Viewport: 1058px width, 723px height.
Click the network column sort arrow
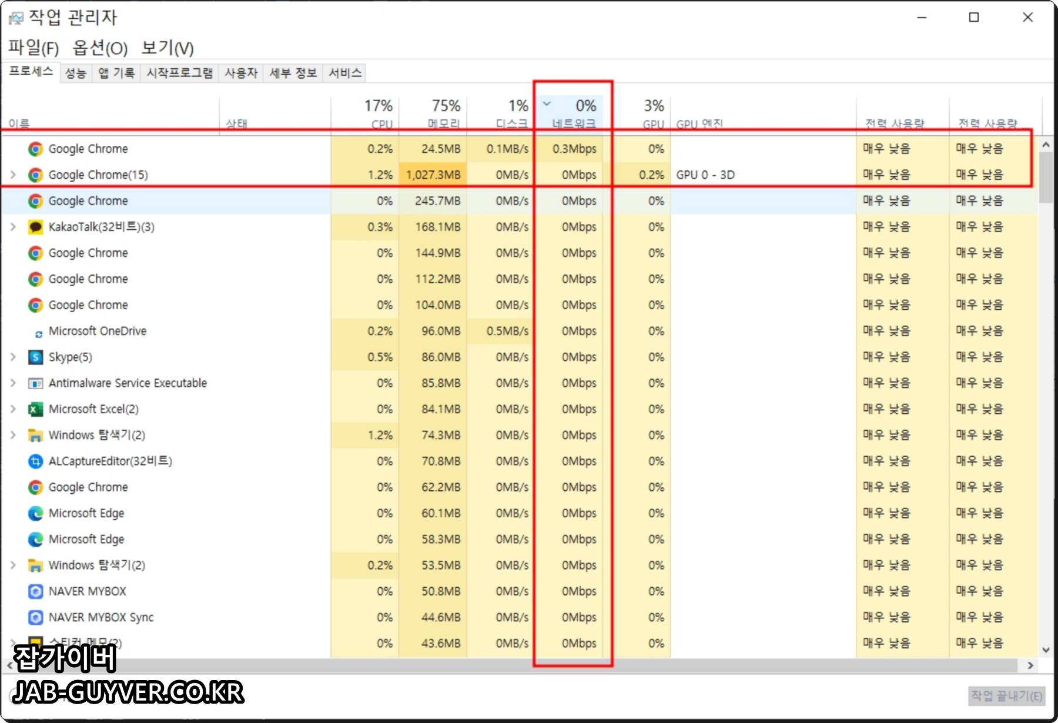pyautogui.click(x=547, y=104)
